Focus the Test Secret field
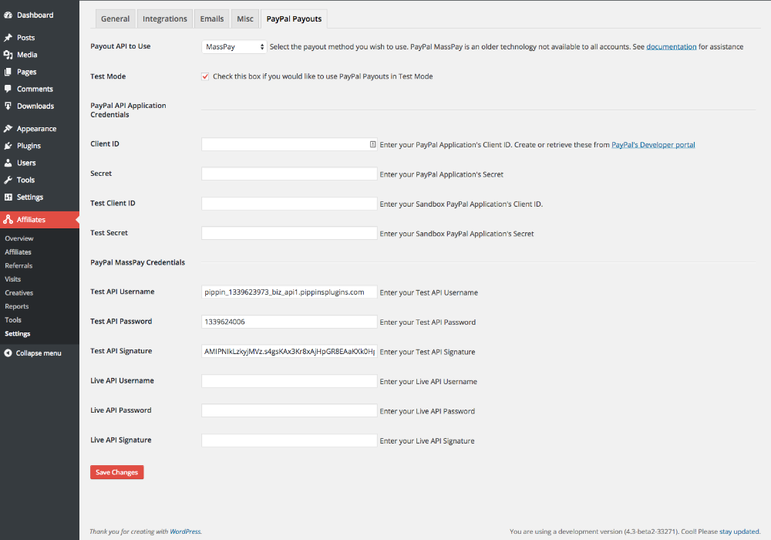The width and height of the screenshot is (771, 540). (x=289, y=233)
